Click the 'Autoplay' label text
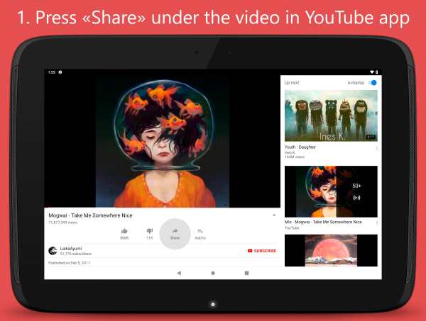 click(356, 82)
